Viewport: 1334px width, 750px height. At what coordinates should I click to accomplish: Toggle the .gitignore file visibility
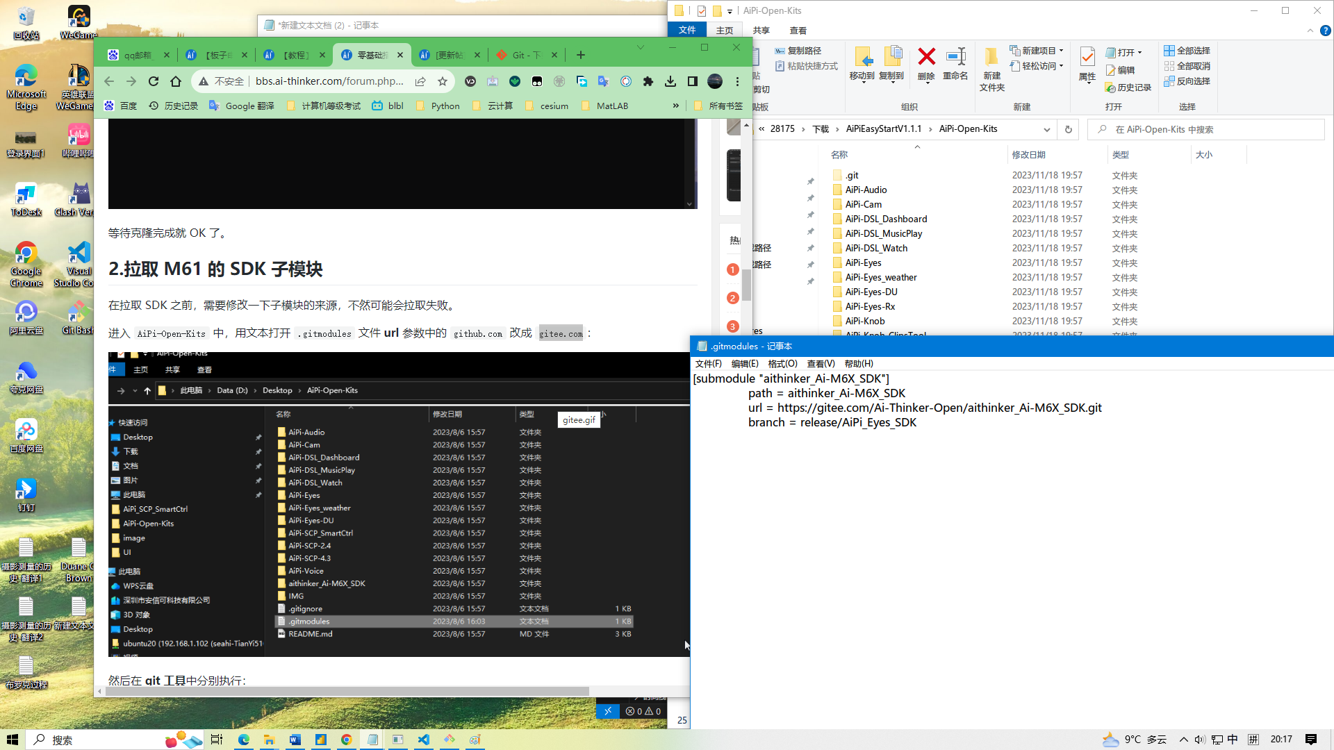click(307, 608)
